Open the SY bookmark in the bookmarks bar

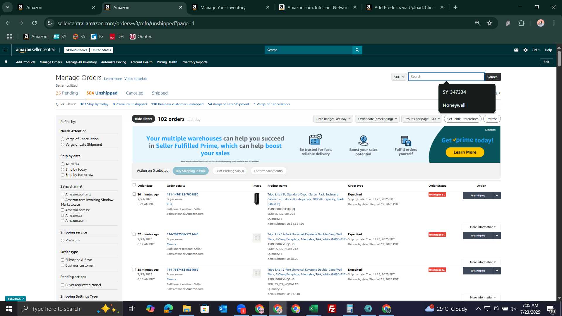[x=60, y=37]
